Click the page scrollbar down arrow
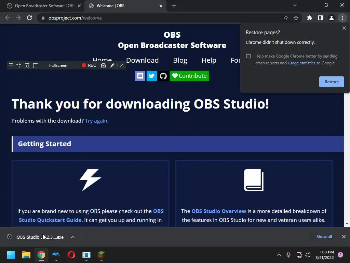Image resolution: width=350 pixels, height=263 pixels. 347,224
